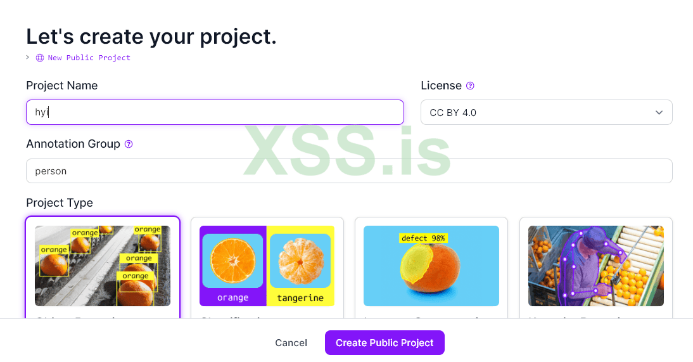693x362 pixels.
Task: Click the License dropdown chevron arrow
Action: click(x=659, y=112)
